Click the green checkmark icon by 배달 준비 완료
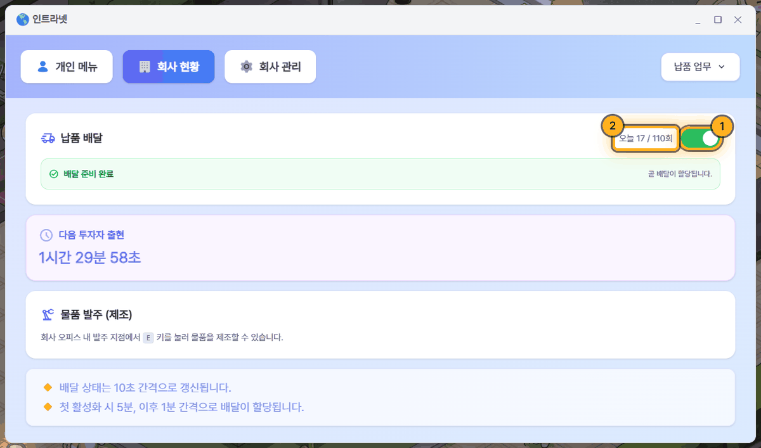Screen dimensions: 761x448 click(x=54, y=174)
